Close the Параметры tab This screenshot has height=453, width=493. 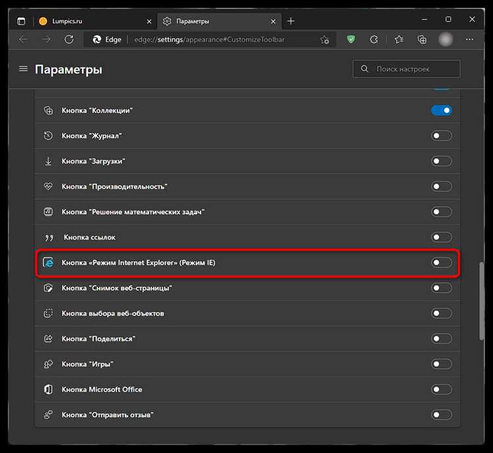tap(273, 22)
